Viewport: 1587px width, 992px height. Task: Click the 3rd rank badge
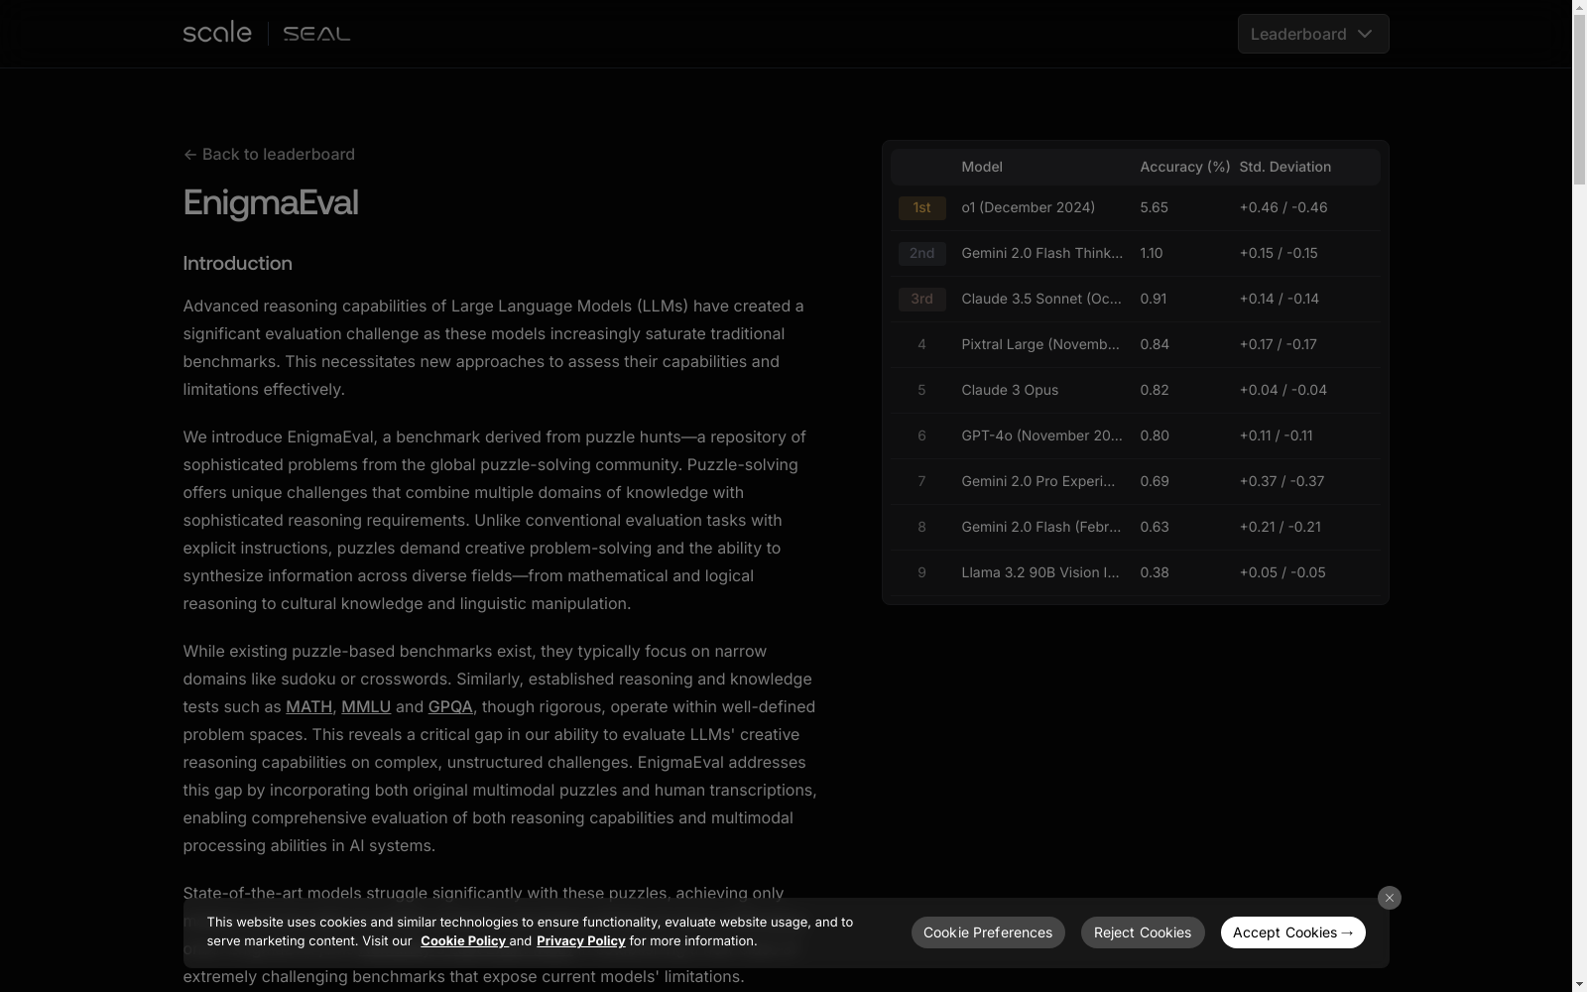(x=921, y=299)
